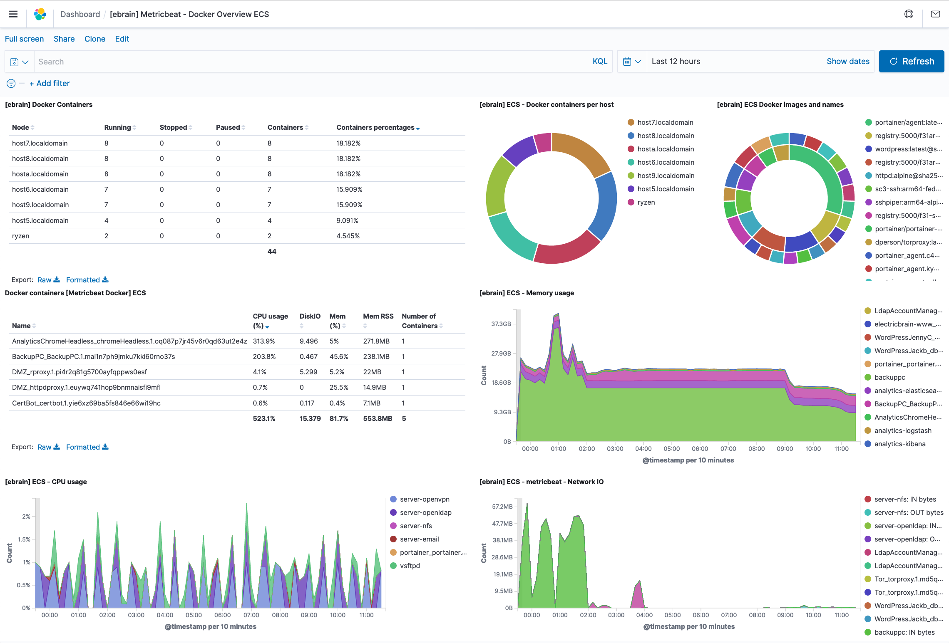Open the newsfeed mail icon
This screenshot has height=643, width=949.
[x=935, y=14]
